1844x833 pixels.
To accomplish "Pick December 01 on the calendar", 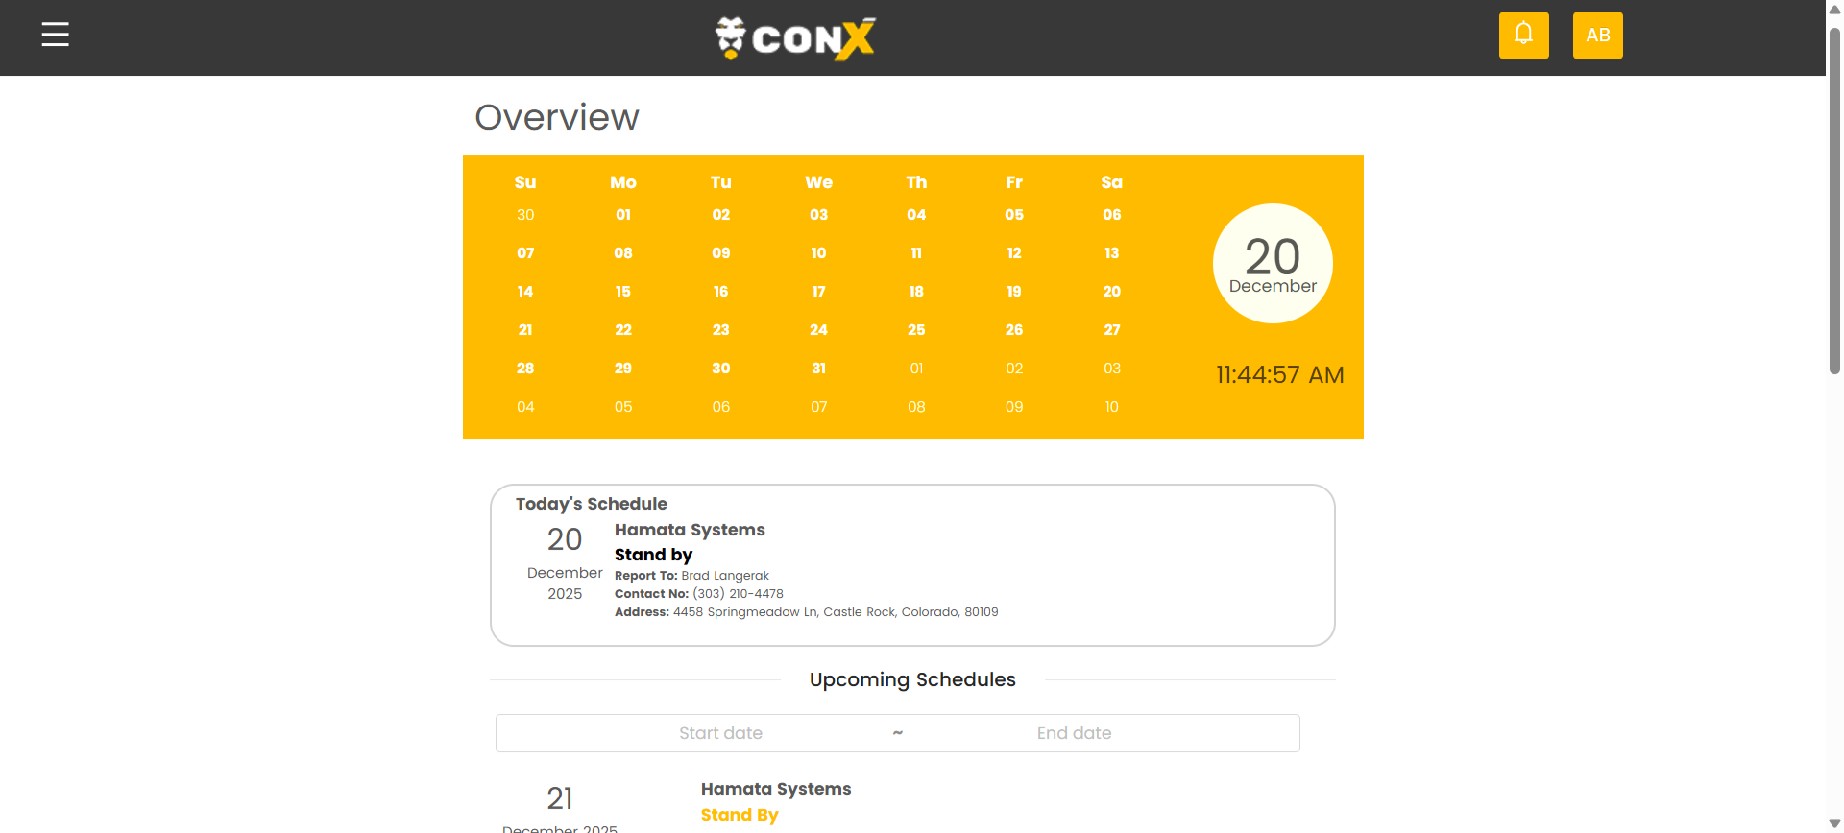I will [623, 215].
